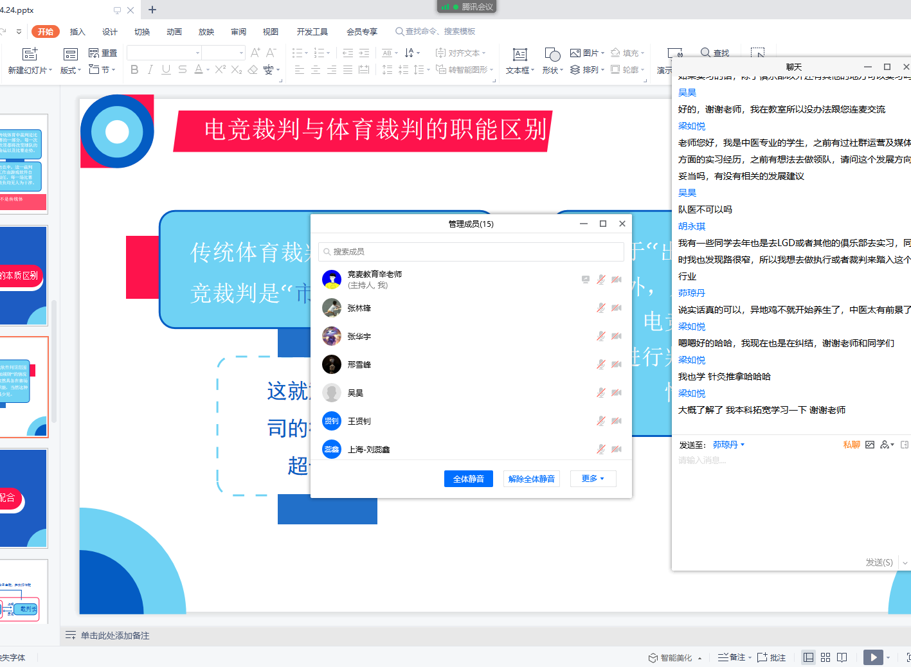Image resolution: width=911 pixels, height=667 pixels.
Task: Click the 搜索成员 search members field
Action: (471, 252)
